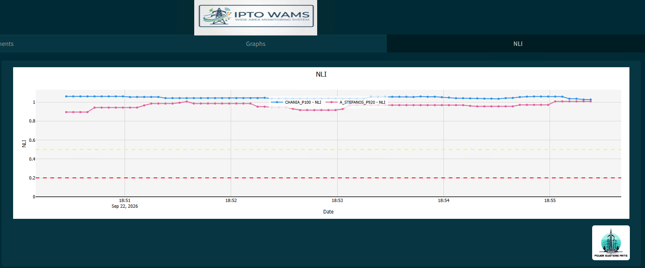Click the y-axis tick label 1
The width and height of the screenshot is (645, 268).
(34, 102)
